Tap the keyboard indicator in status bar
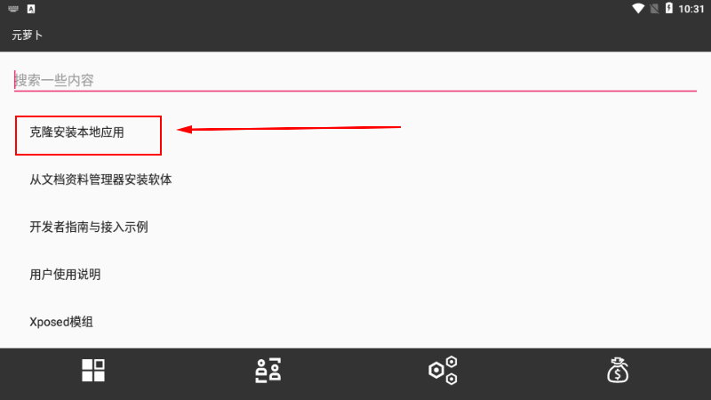Screen dimensions: 711x400 [x=13, y=9]
